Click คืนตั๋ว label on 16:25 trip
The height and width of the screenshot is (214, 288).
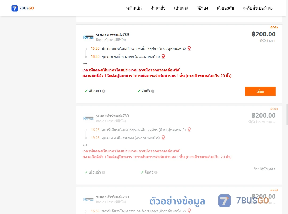pos(149,172)
